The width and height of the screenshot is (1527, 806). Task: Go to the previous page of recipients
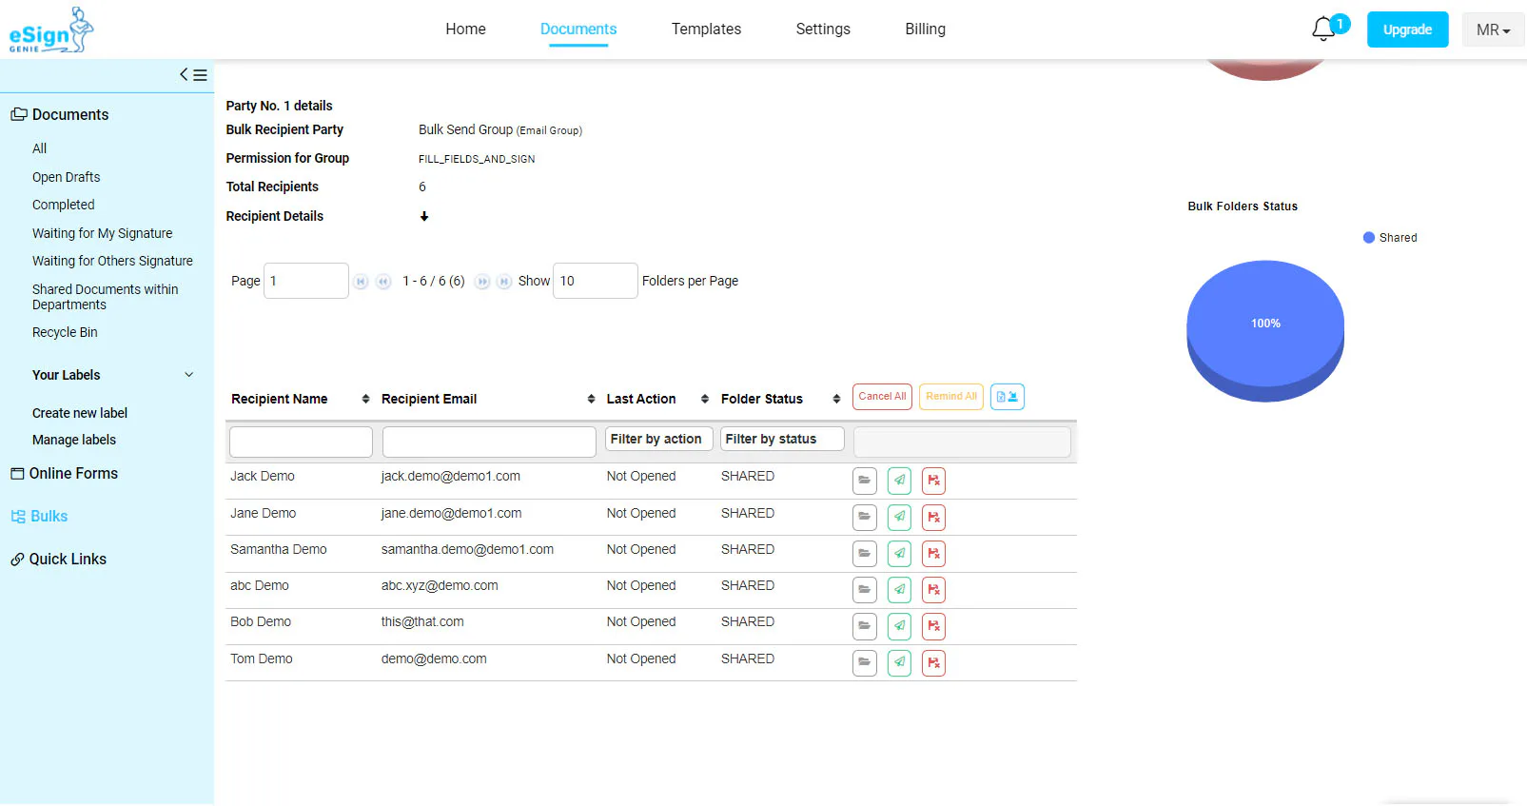383,282
